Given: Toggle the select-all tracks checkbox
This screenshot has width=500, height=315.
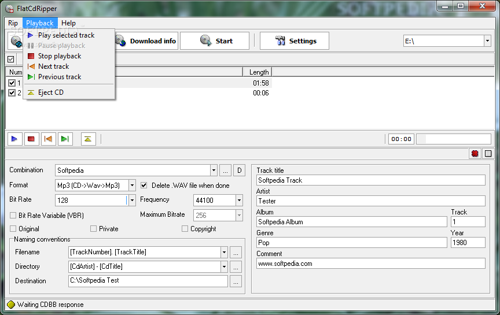Looking at the screenshot, I should pyautogui.click(x=11, y=59).
